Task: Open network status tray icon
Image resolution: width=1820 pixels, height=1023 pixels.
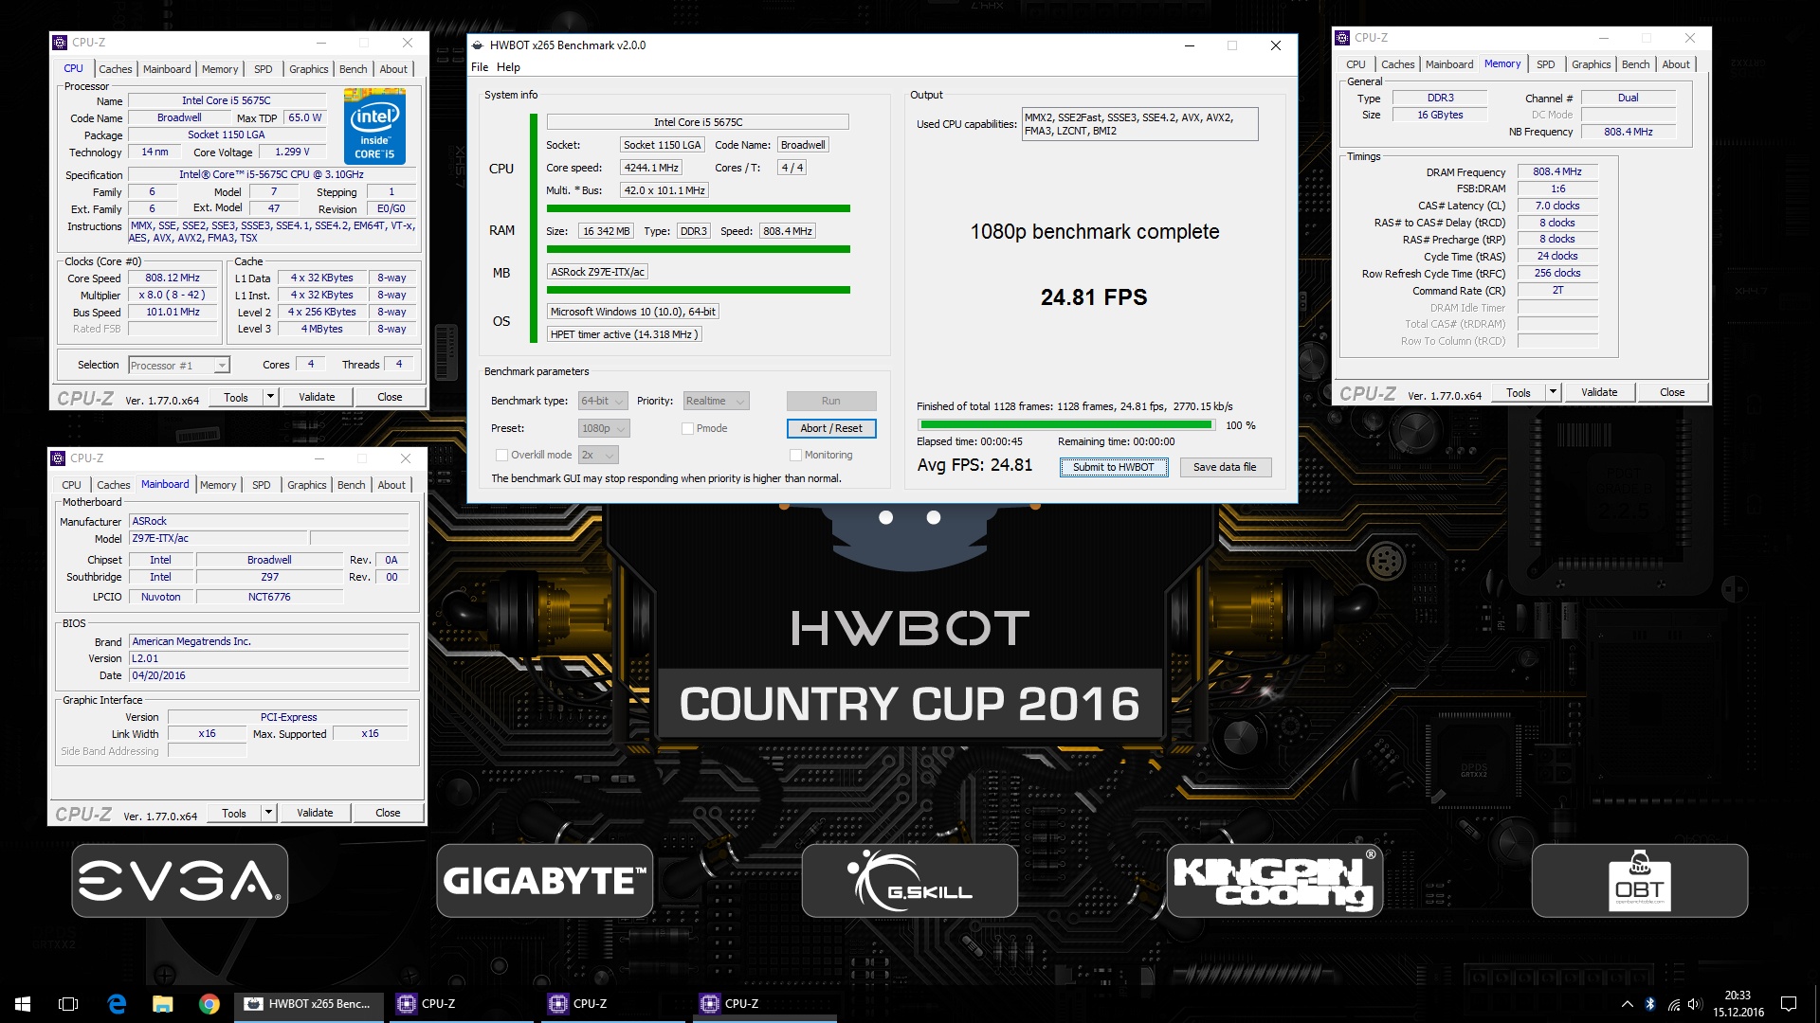Action: pos(1673,1004)
